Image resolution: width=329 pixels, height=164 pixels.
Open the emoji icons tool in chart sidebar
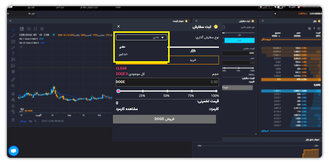[x=13, y=71]
